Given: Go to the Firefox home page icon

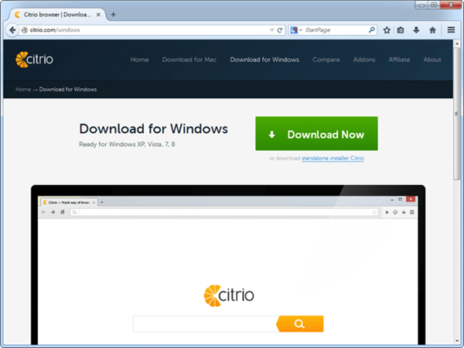Looking at the screenshot, I should 432,30.
